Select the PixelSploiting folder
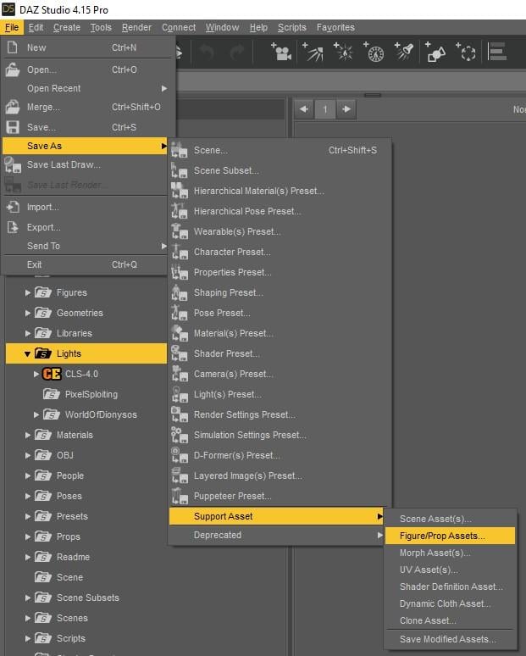The image size is (526, 656). [x=91, y=394]
